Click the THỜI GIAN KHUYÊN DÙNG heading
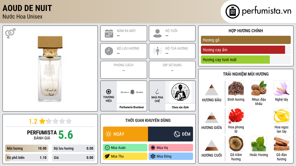This screenshot has height=166, width=296. pyautogui.click(x=148, y=120)
